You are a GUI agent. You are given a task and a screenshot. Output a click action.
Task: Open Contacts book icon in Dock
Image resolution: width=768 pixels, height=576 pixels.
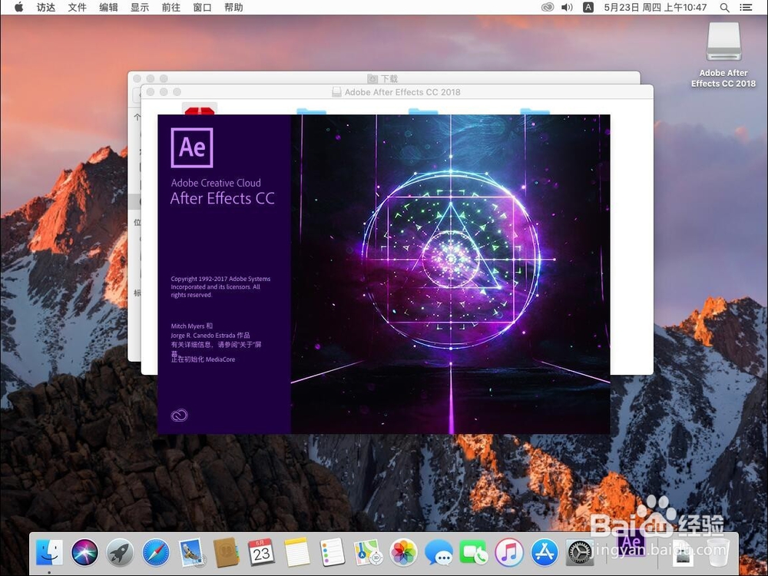(227, 552)
